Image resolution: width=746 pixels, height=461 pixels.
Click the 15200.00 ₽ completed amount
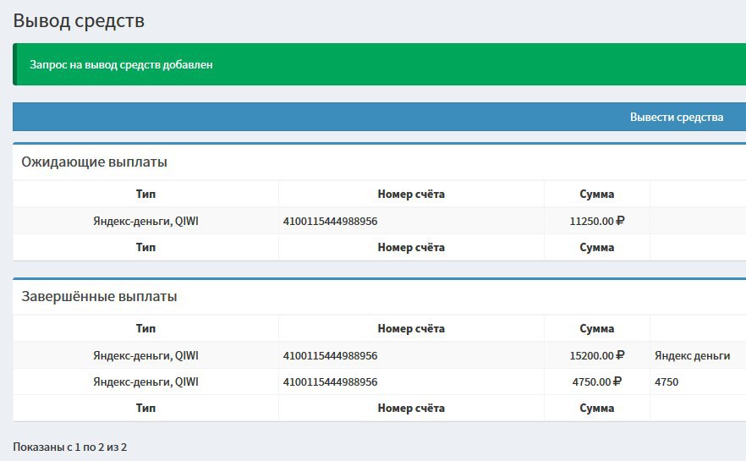(x=596, y=355)
